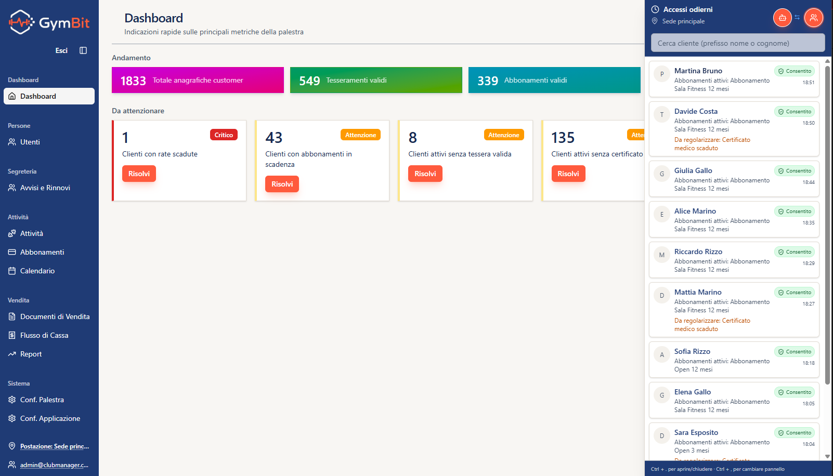This screenshot has width=833, height=476.
Task: Click the 18:18 time on Sofia Rizzo
Action: (x=809, y=363)
